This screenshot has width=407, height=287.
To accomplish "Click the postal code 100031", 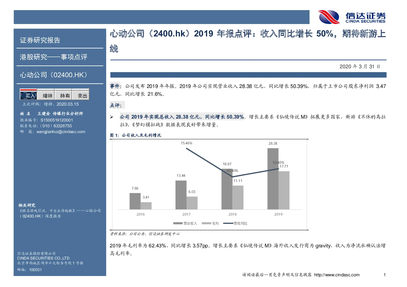I will point(35,270).
